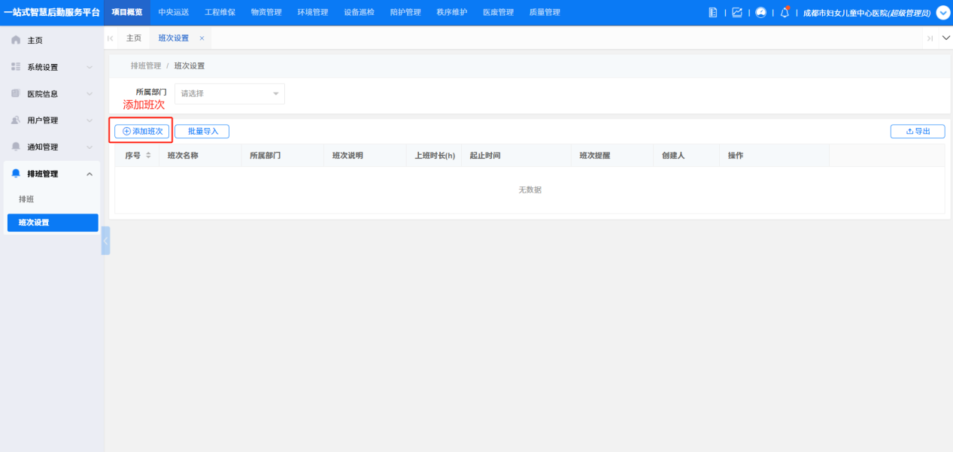Close the 班次设置 tab

[x=202, y=38]
